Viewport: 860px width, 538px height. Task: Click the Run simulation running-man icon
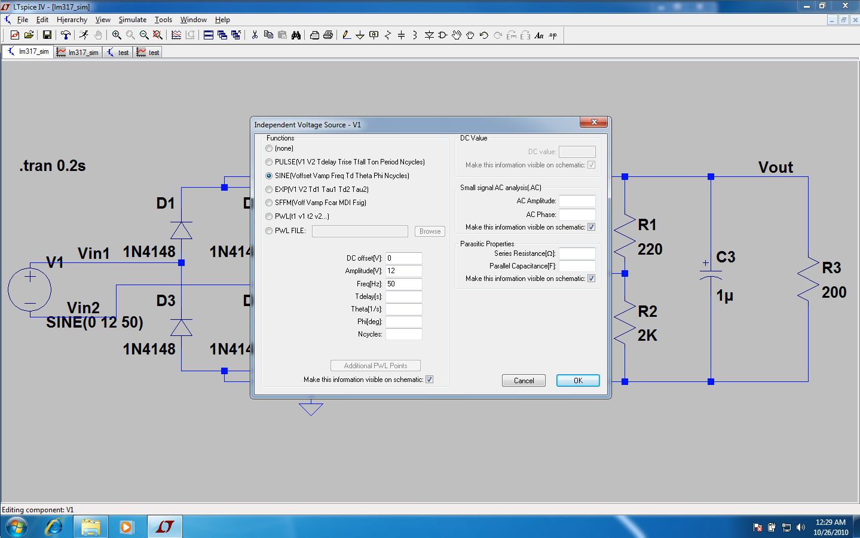84,35
